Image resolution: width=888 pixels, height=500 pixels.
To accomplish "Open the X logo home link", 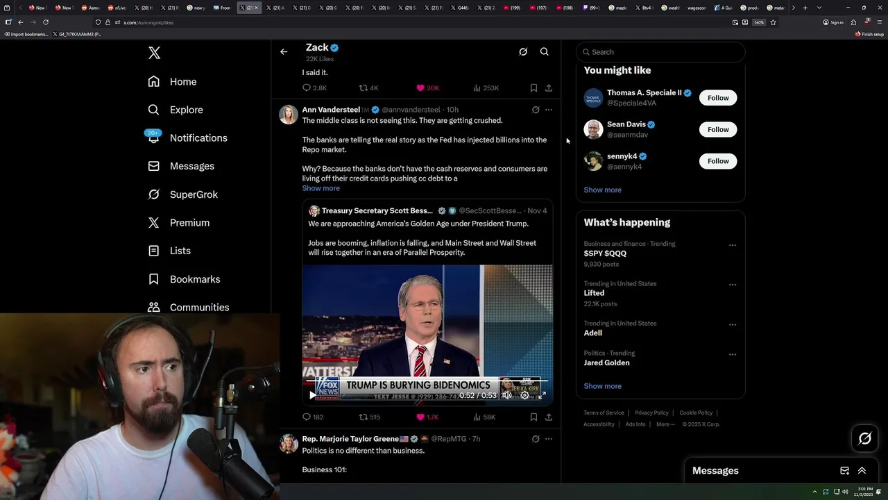I will point(154,53).
